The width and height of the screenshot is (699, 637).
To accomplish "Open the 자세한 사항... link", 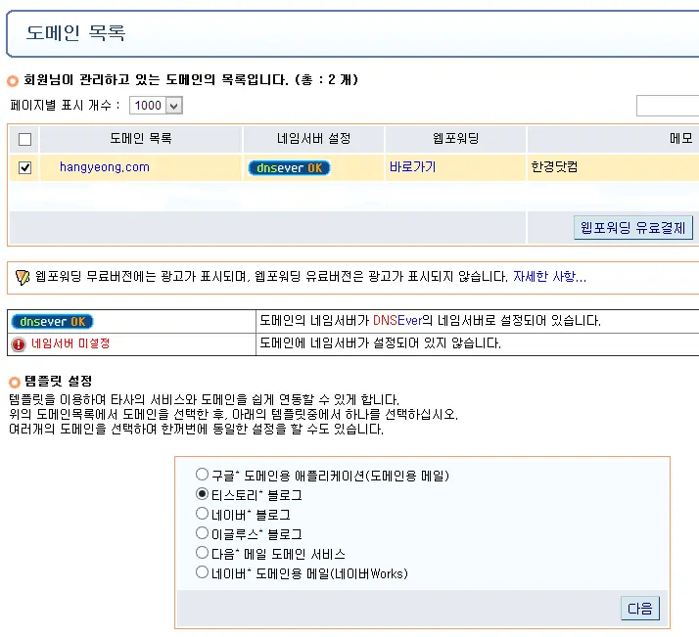I will point(549,277).
